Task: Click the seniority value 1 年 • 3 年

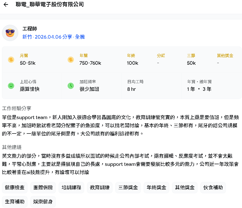Action: tap(199, 89)
